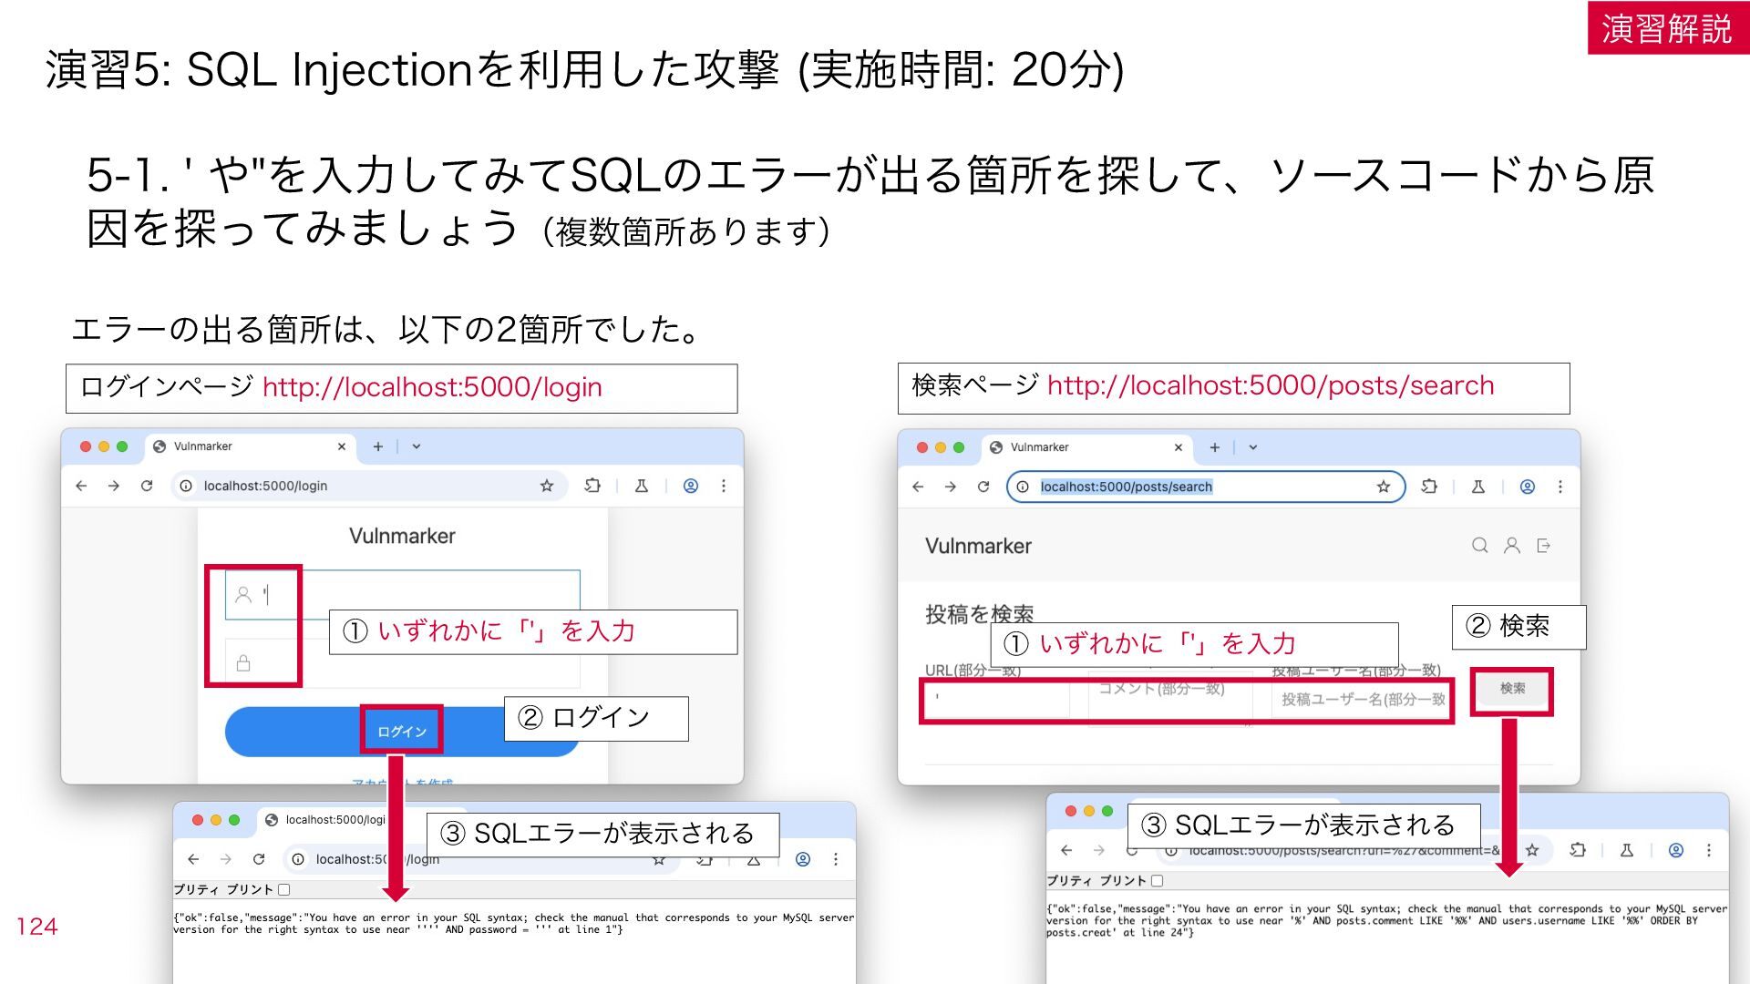Screen dimensions: 1750x984
Task: Open new tab with plus in login browser
Action: click(378, 446)
